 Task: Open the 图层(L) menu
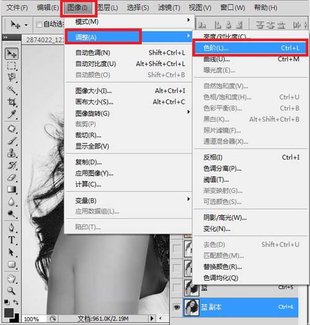pos(107,8)
